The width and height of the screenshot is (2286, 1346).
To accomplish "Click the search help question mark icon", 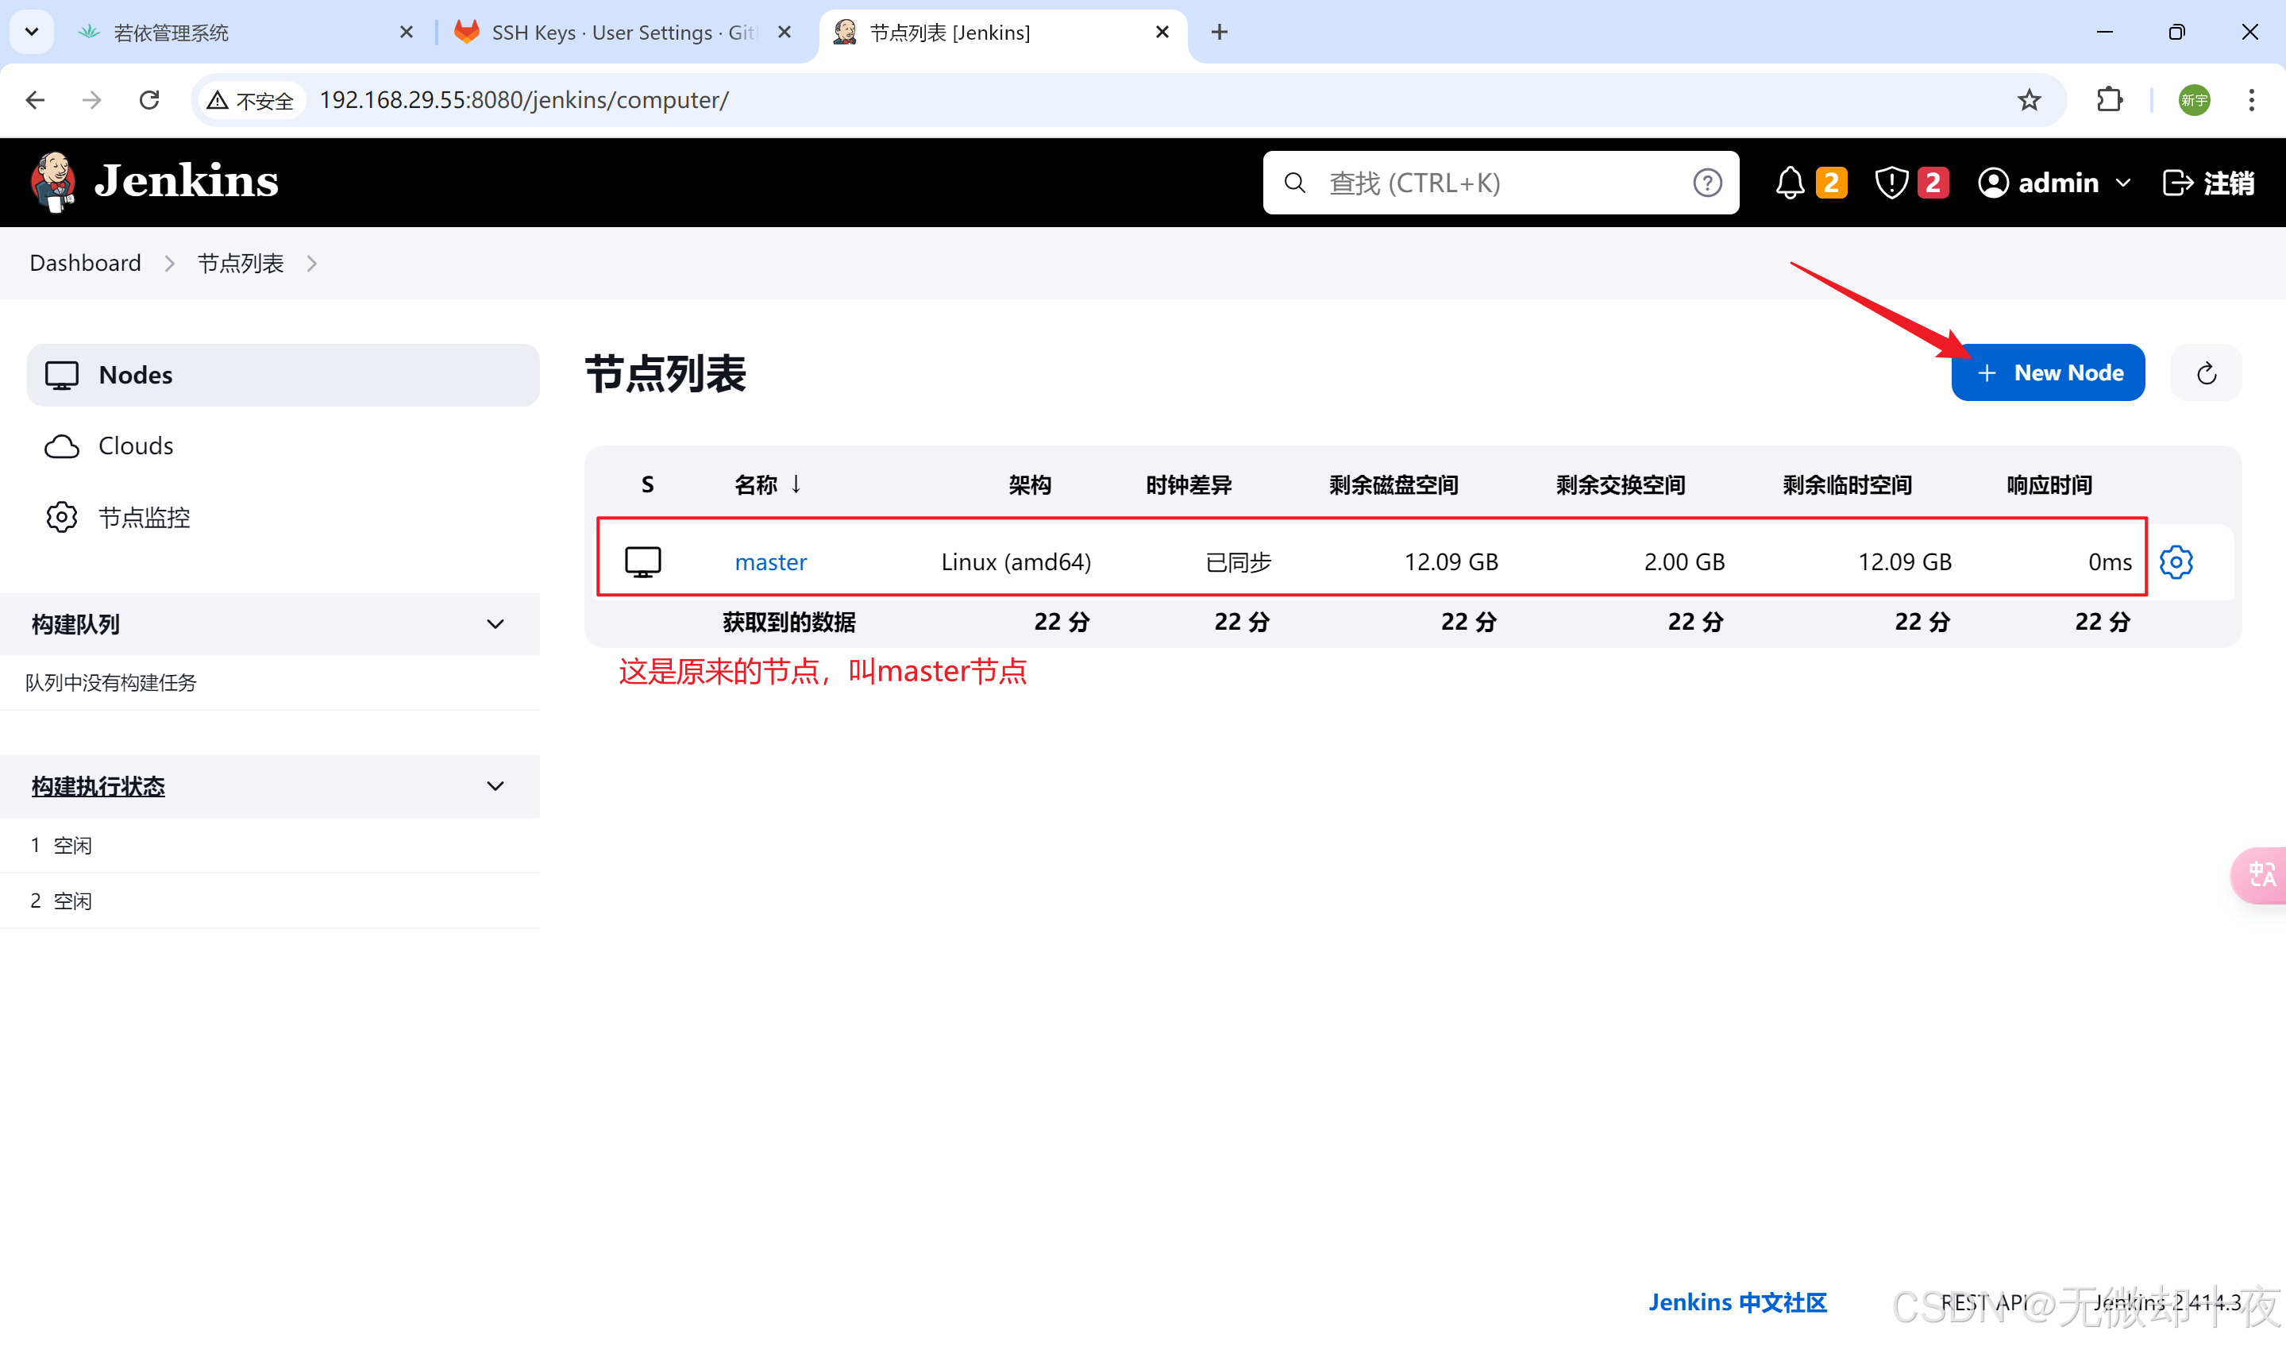I will [x=1706, y=183].
